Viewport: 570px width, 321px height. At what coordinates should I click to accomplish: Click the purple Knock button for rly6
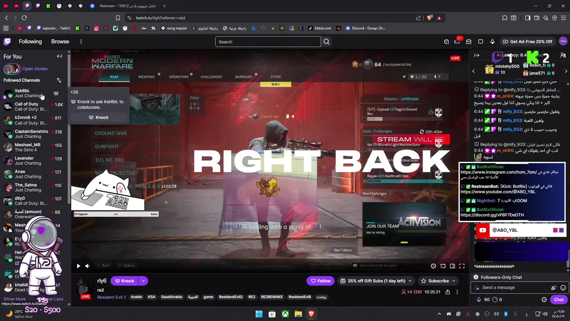click(124, 281)
